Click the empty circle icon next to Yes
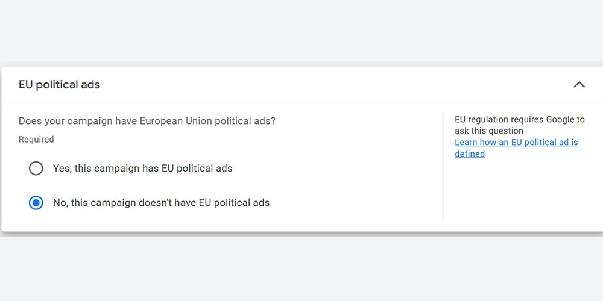 coord(36,169)
